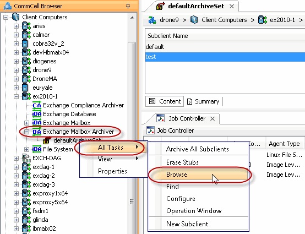305x234 pixels.
Task: Click the Client Computers root icon
Action: point(16,17)
